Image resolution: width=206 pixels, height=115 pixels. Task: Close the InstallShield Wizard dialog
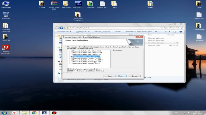pyautogui.click(x=139, y=37)
